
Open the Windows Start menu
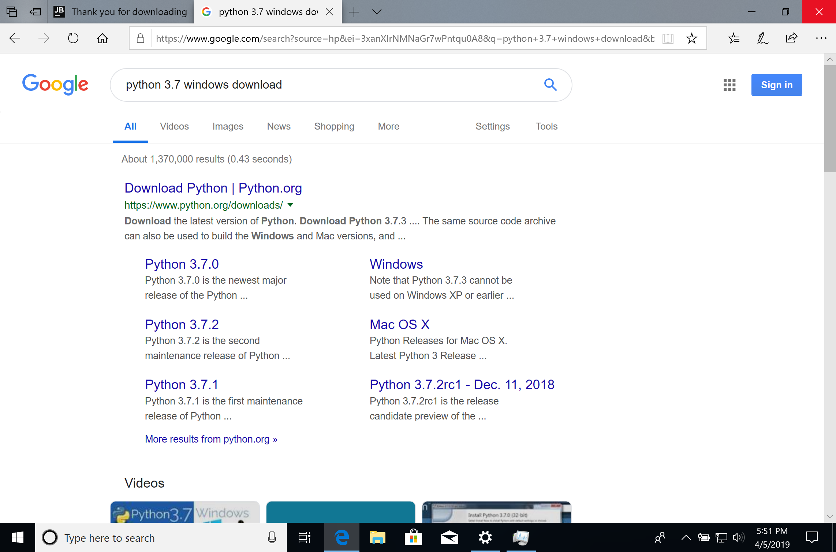pyautogui.click(x=17, y=537)
